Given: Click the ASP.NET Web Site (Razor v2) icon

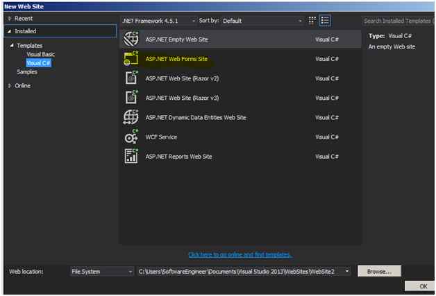Looking at the screenshot, I should [x=131, y=78].
